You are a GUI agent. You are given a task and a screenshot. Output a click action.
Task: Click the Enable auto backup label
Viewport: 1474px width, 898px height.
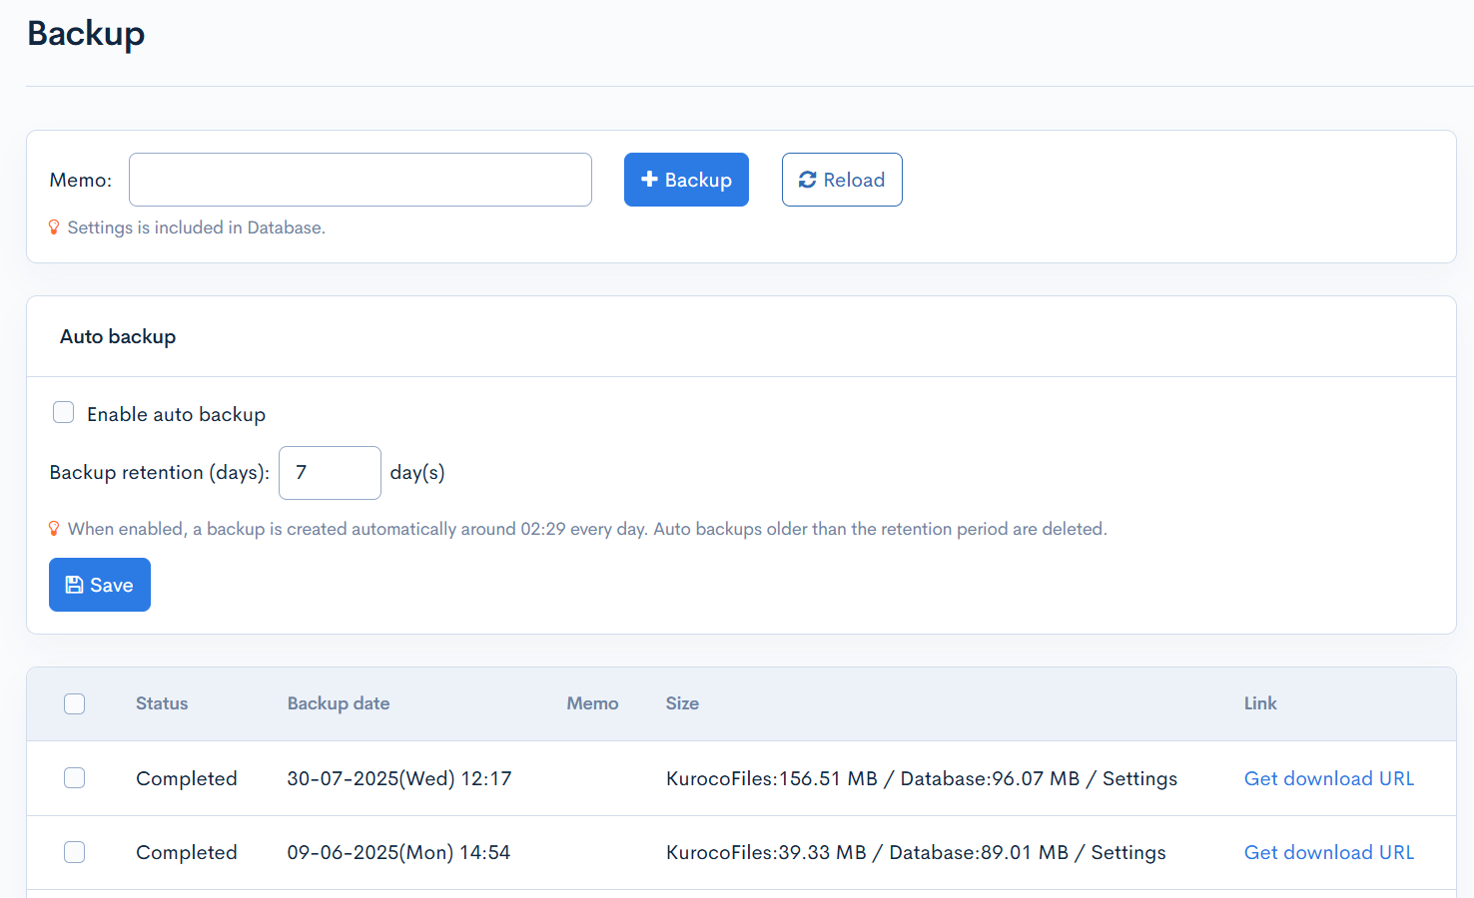[x=176, y=414]
